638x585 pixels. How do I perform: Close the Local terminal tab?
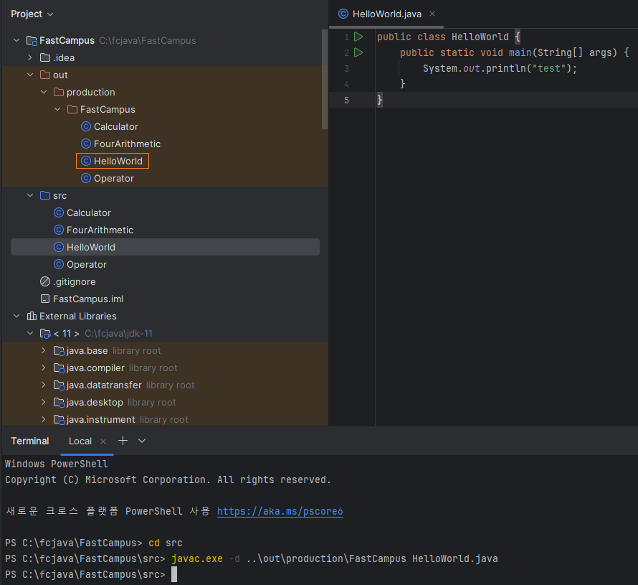tap(103, 441)
